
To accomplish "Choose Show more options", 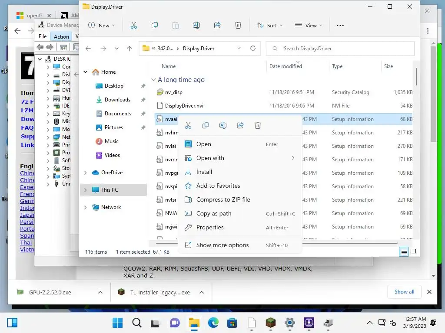I will 240,245.
